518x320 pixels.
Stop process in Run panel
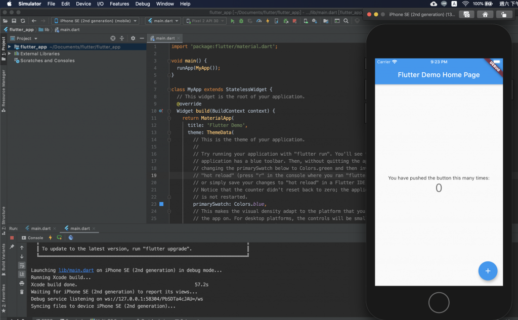[x=12, y=238]
